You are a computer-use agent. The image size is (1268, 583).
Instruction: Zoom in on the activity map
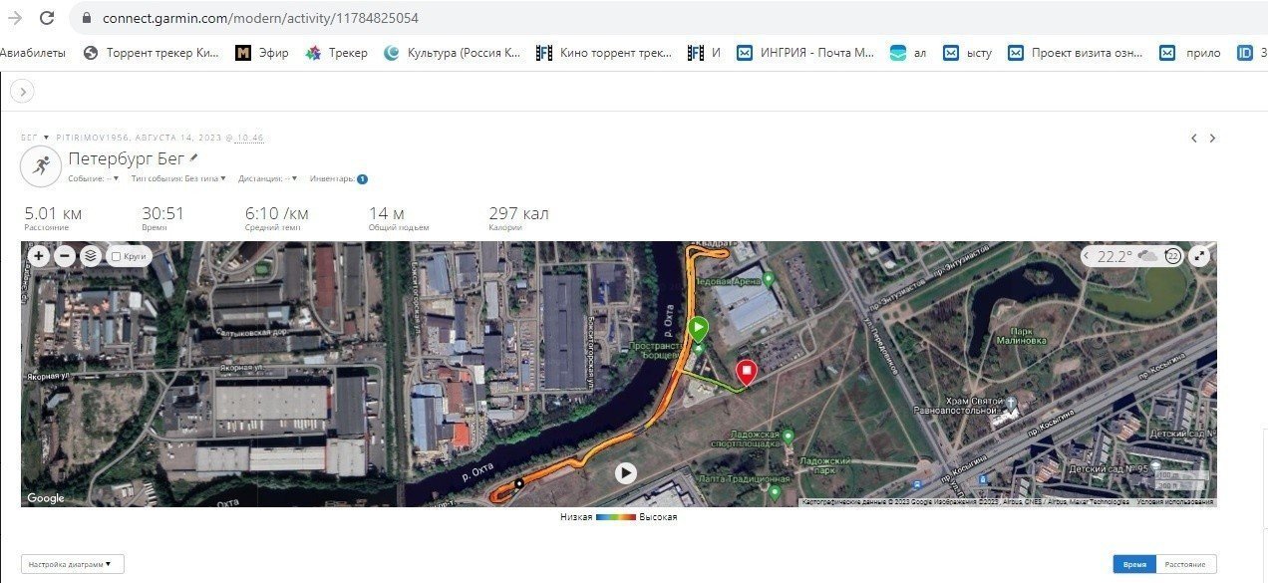click(38, 256)
